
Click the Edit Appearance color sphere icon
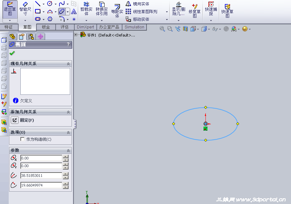(x=234, y=29)
